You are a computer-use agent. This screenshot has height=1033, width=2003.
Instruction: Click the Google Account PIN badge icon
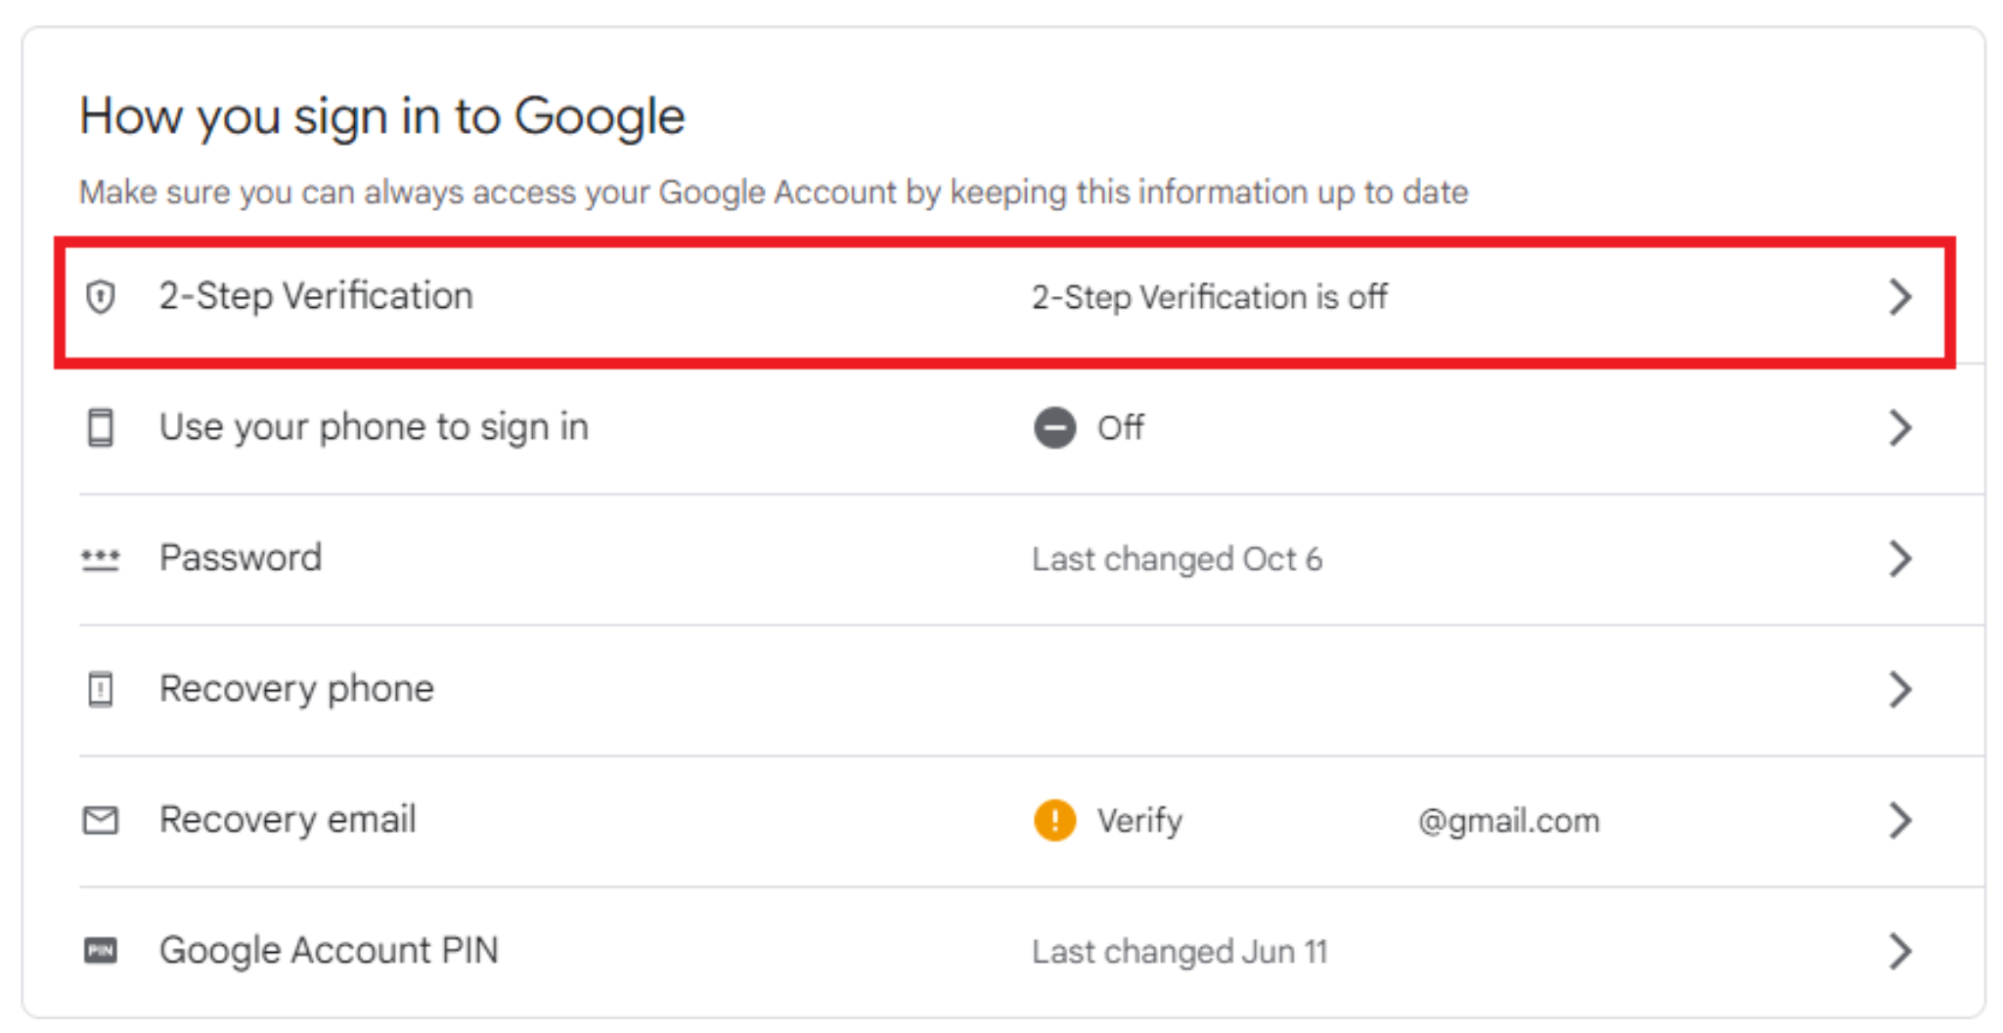pyautogui.click(x=101, y=950)
